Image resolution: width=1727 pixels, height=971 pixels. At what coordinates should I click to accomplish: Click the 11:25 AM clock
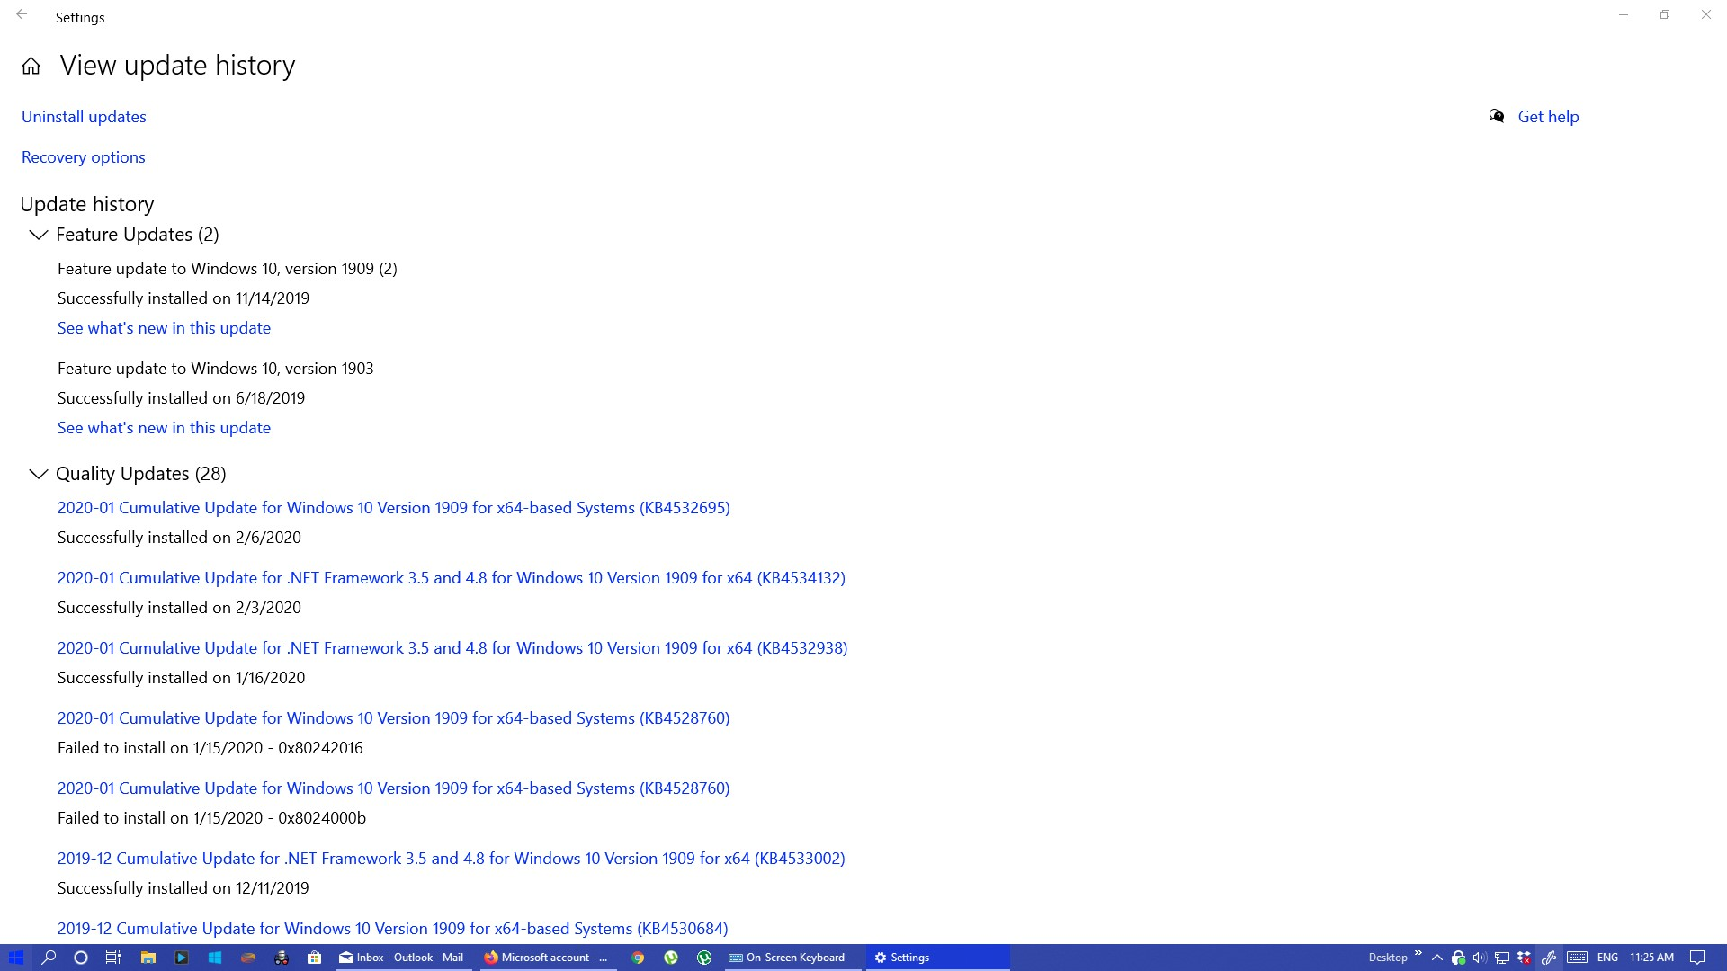tap(1651, 958)
